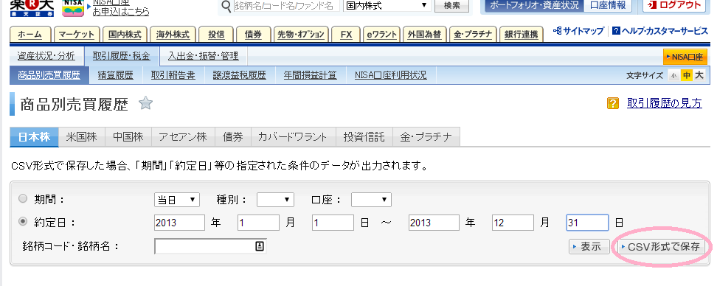Viewport: 717px width, 286px height.
Task: Click the help customer service icon
Action: 615,31
